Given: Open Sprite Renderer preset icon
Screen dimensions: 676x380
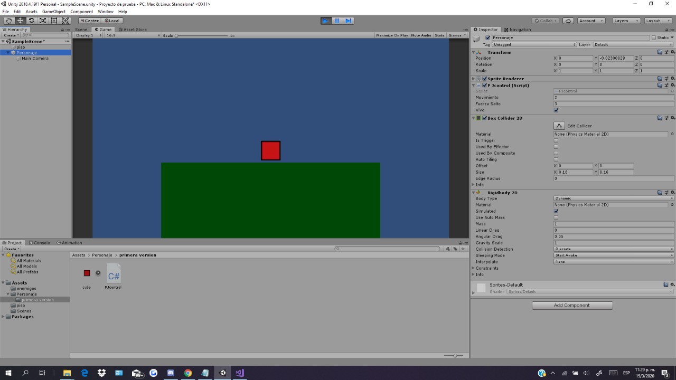Looking at the screenshot, I should pyautogui.click(x=666, y=79).
